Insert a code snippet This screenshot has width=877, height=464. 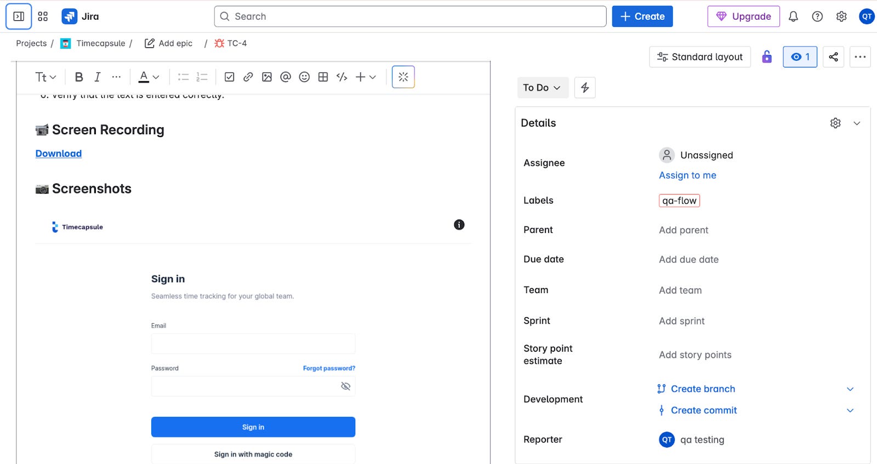pyautogui.click(x=341, y=77)
